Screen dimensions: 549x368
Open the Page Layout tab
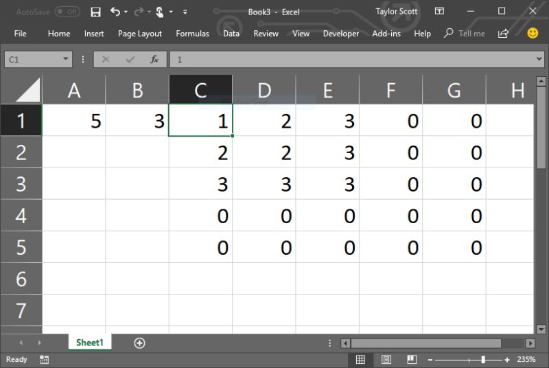[x=140, y=34]
